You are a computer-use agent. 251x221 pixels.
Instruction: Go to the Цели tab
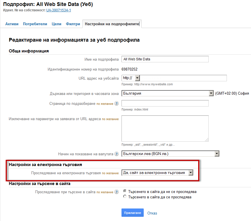coord(57,24)
